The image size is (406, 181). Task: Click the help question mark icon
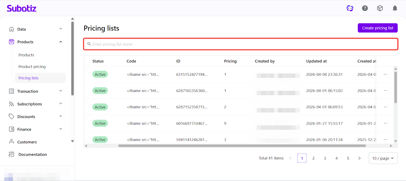click(365, 8)
